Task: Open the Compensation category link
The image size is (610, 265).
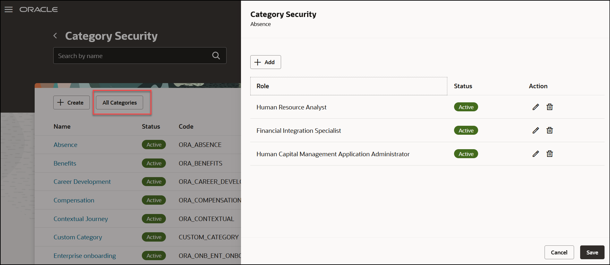Action: (74, 200)
